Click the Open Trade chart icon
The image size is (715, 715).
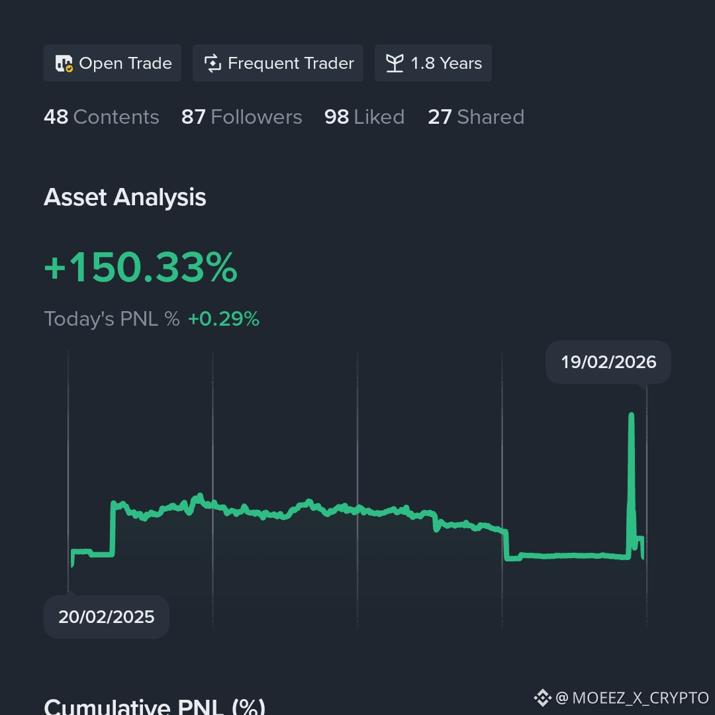tap(64, 64)
